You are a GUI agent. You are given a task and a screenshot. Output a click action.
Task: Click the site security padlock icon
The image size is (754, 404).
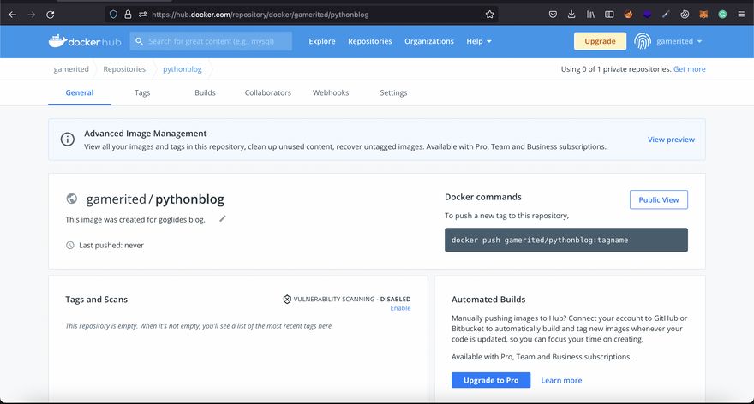pyautogui.click(x=128, y=15)
